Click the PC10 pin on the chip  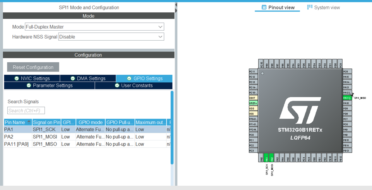point(261,63)
